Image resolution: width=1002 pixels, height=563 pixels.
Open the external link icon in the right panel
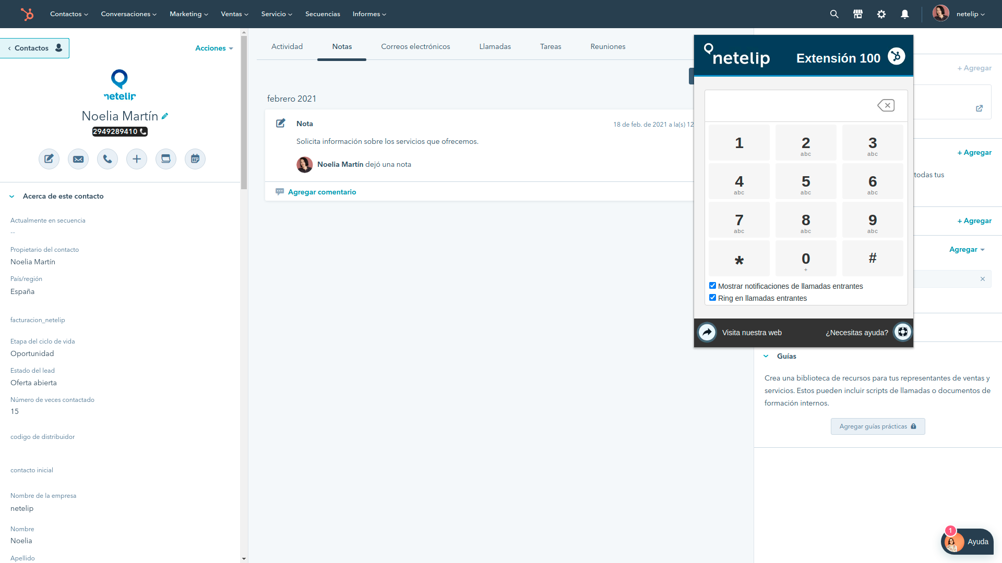pyautogui.click(x=979, y=108)
